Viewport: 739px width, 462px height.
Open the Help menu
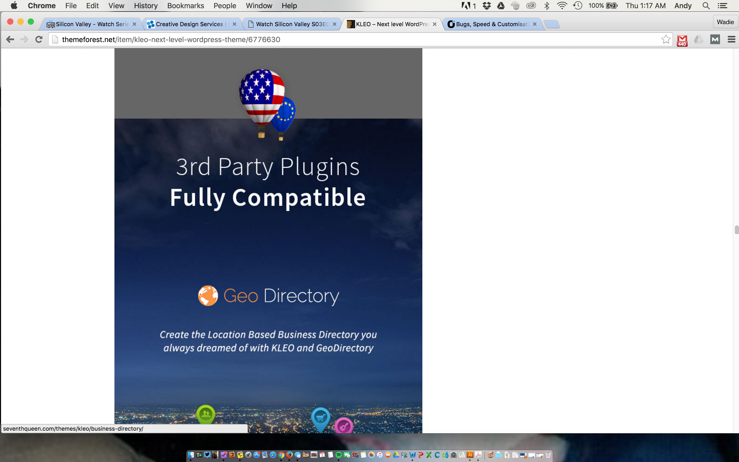click(x=289, y=5)
